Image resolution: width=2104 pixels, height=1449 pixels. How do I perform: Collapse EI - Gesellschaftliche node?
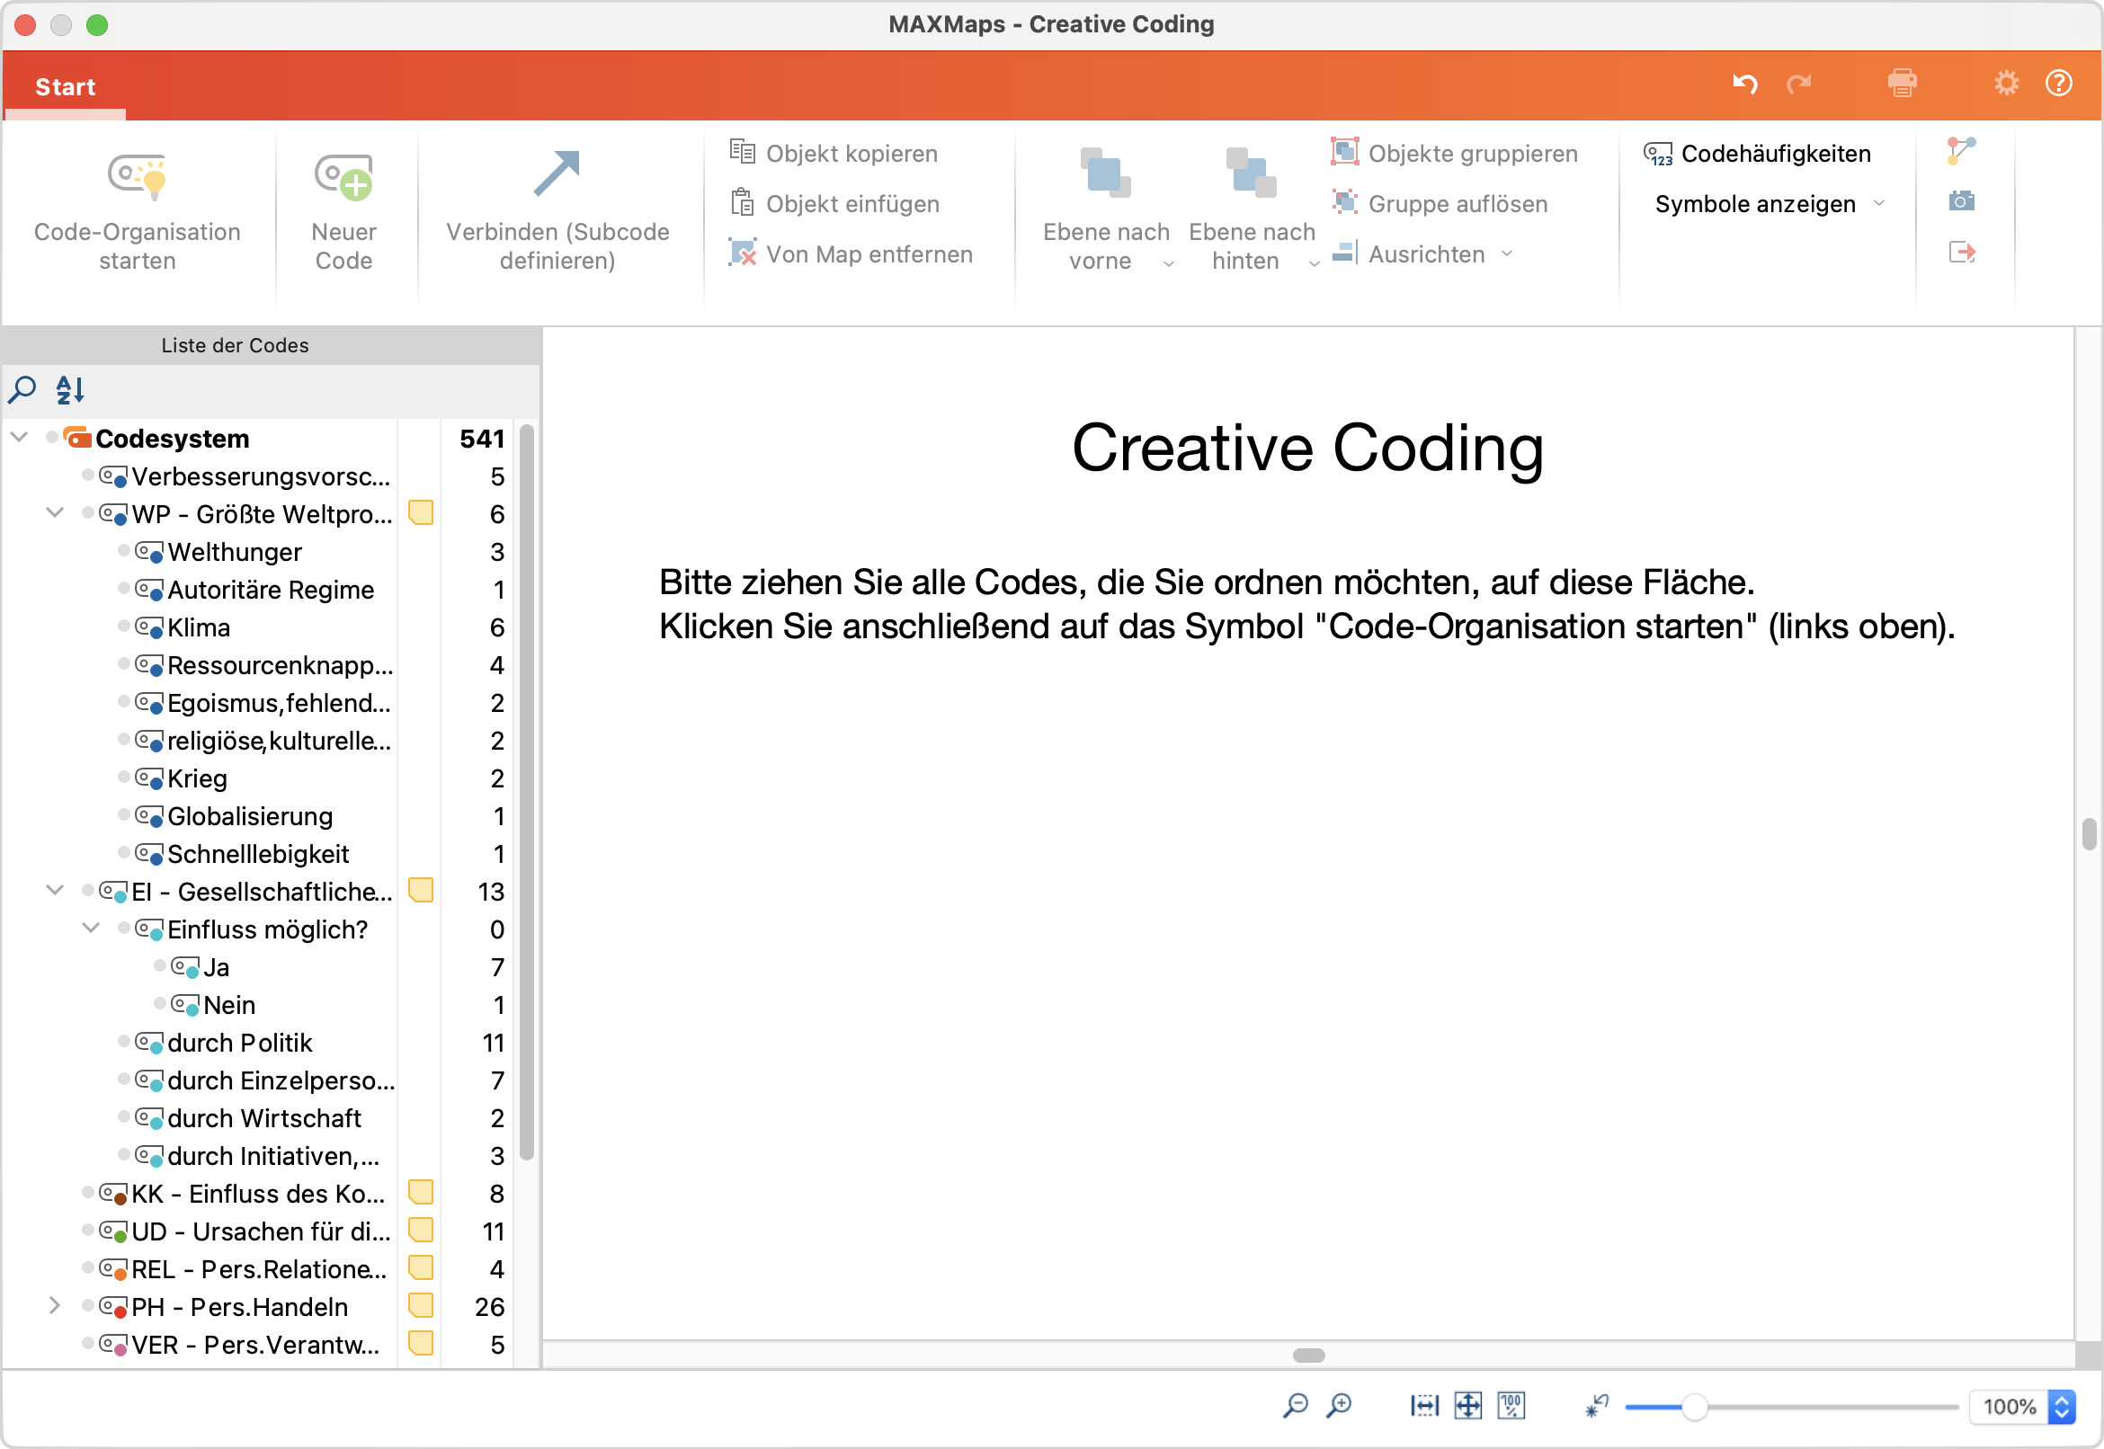tap(55, 891)
